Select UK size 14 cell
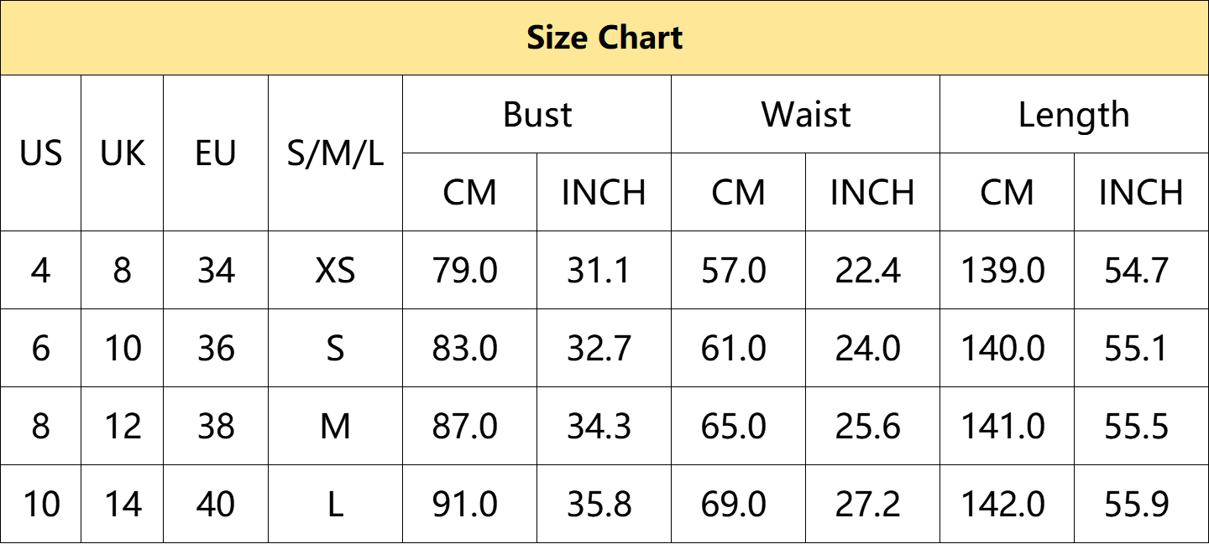1209x544 pixels. point(123,505)
